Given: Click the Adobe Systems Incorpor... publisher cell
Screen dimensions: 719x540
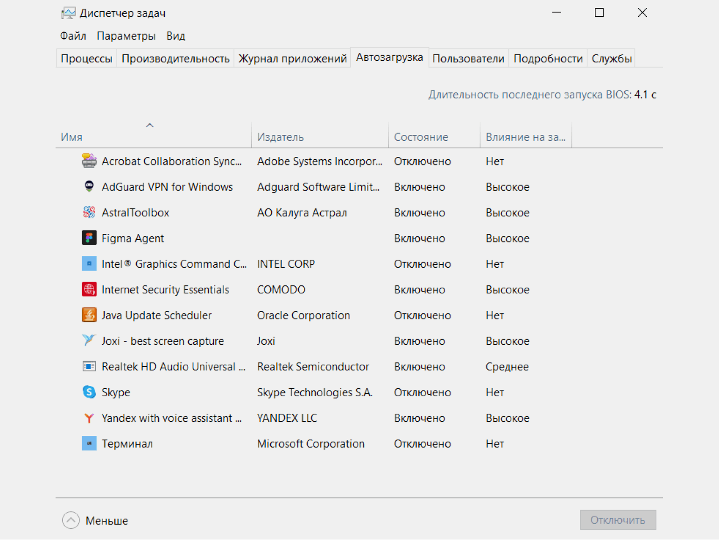Looking at the screenshot, I should (319, 161).
